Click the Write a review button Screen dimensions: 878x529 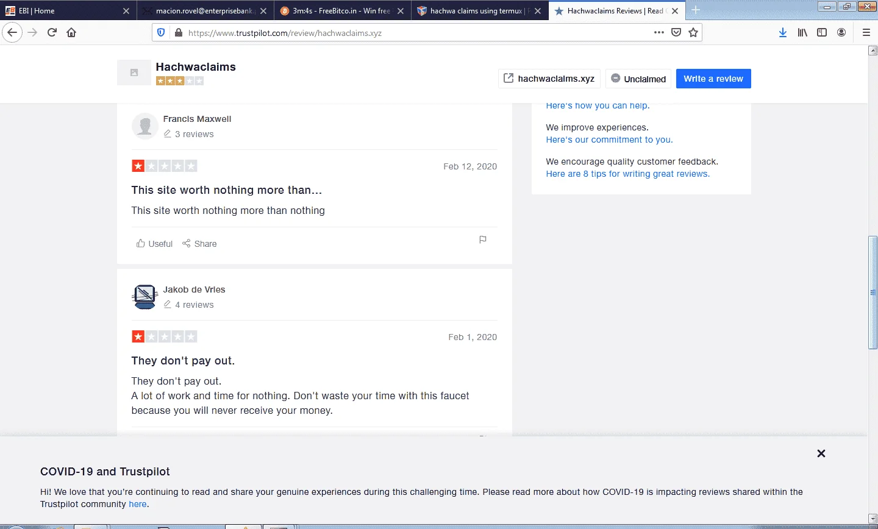click(713, 79)
